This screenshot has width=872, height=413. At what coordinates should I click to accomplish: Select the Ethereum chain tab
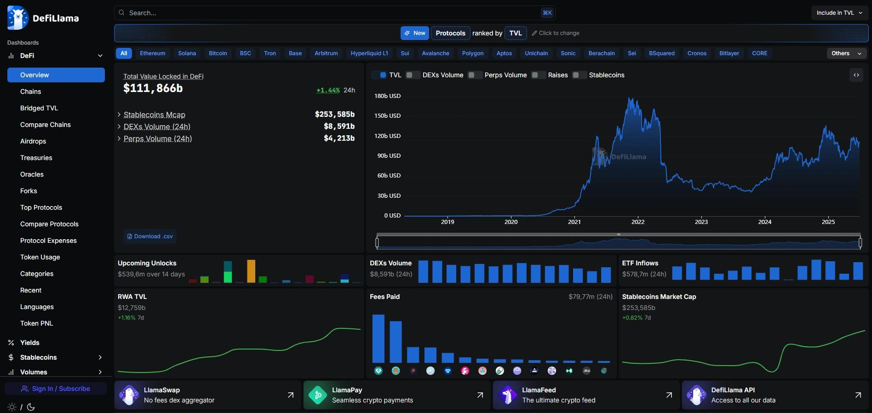coord(153,53)
